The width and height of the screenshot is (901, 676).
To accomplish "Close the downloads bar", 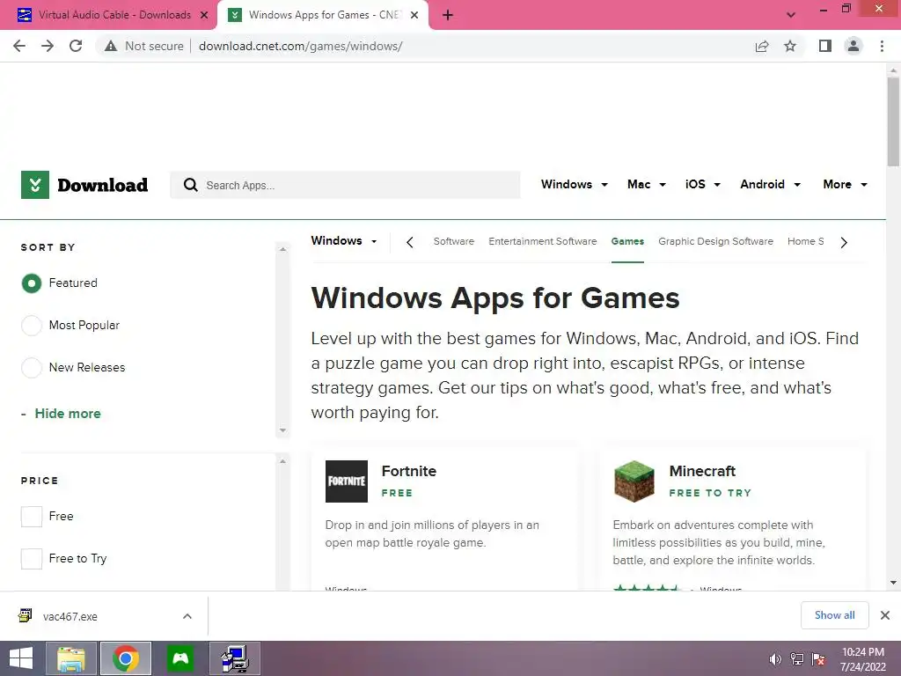I will (x=885, y=615).
